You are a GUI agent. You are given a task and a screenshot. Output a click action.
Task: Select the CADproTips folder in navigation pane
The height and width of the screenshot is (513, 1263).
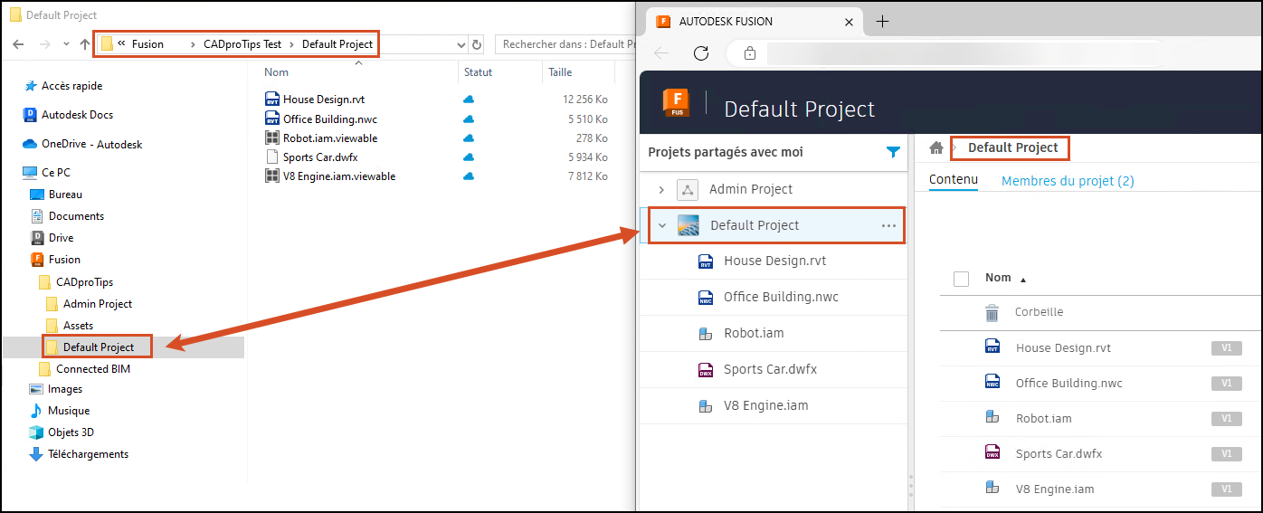(85, 282)
